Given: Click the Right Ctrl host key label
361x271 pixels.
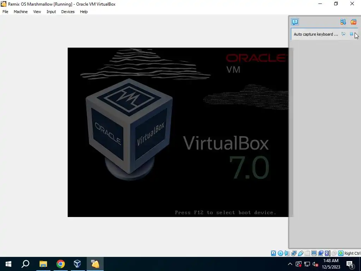Looking at the screenshot, I should pyautogui.click(x=352, y=253).
